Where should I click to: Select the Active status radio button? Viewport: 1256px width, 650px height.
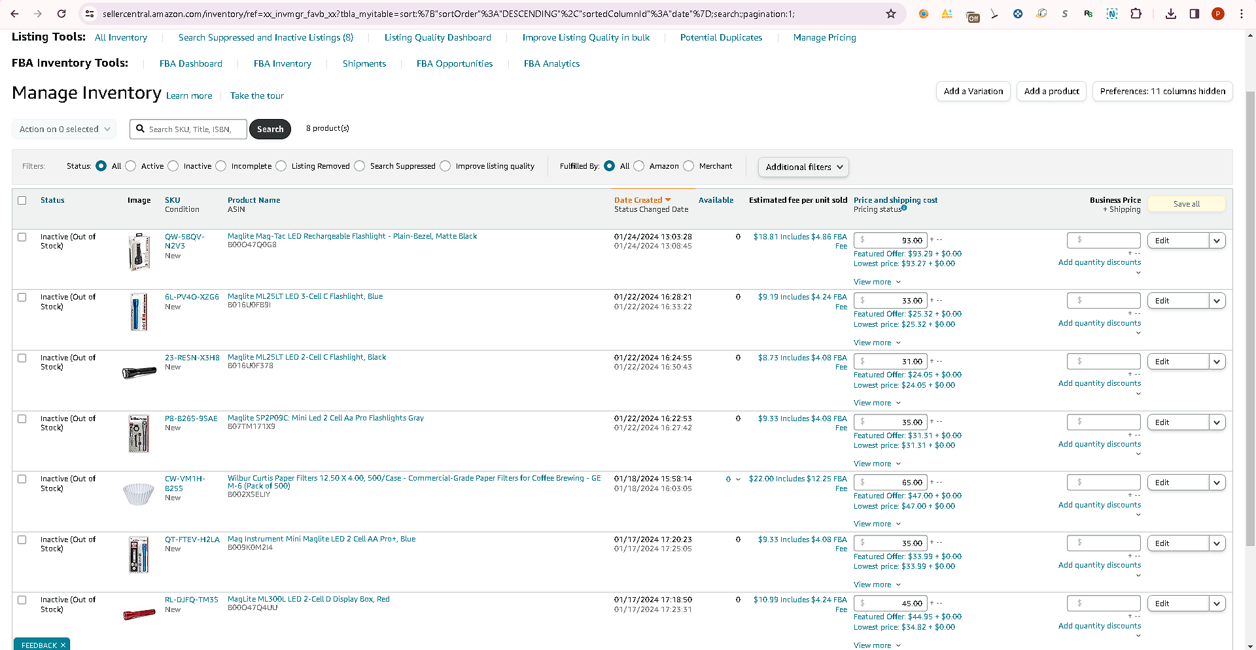(131, 166)
